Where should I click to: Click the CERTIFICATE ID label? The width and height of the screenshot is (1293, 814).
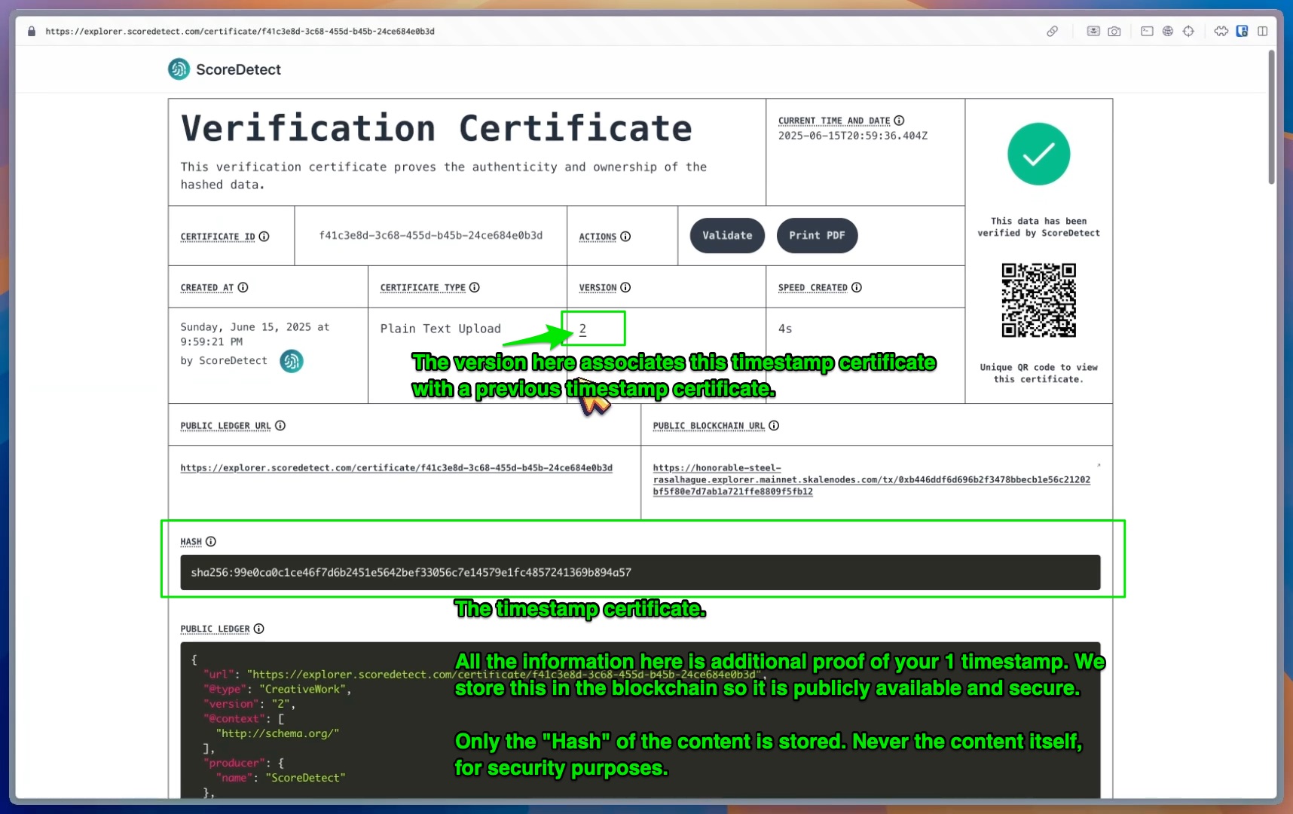[x=218, y=237]
